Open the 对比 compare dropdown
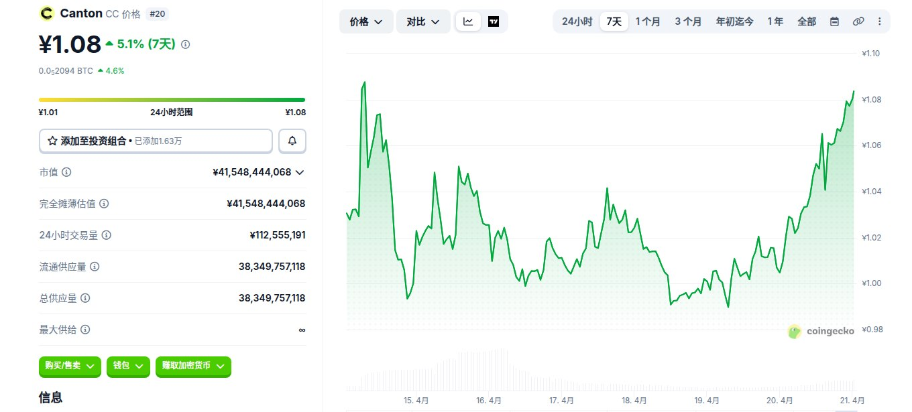 click(423, 21)
